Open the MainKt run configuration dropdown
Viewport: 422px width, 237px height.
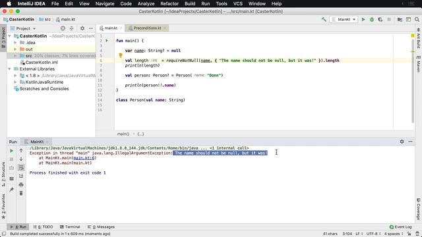tap(344, 19)
